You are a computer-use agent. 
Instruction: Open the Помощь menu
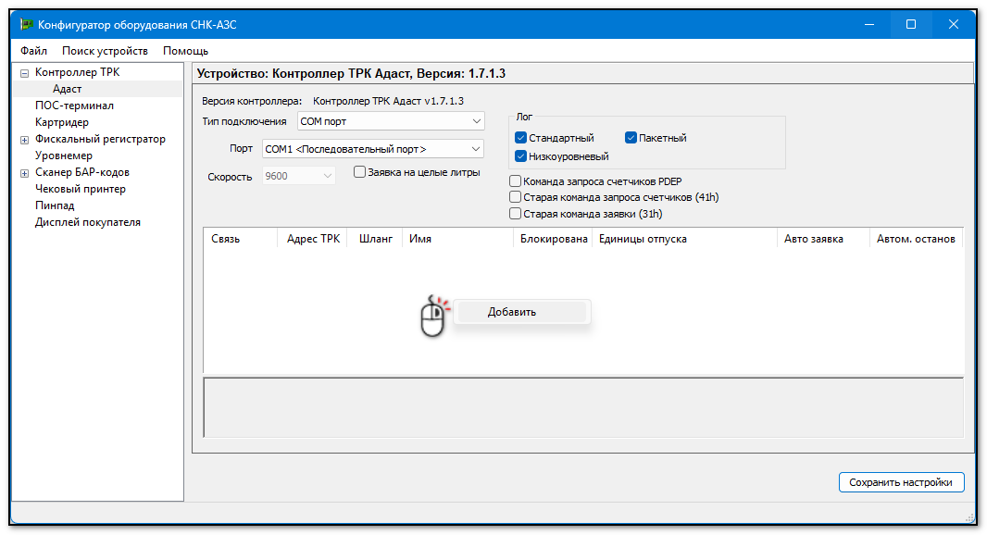[x=185, y=51]
